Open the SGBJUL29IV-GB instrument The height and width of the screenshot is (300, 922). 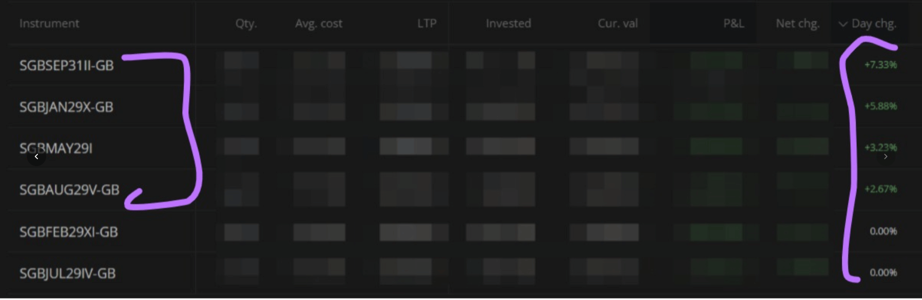[67, 274]
